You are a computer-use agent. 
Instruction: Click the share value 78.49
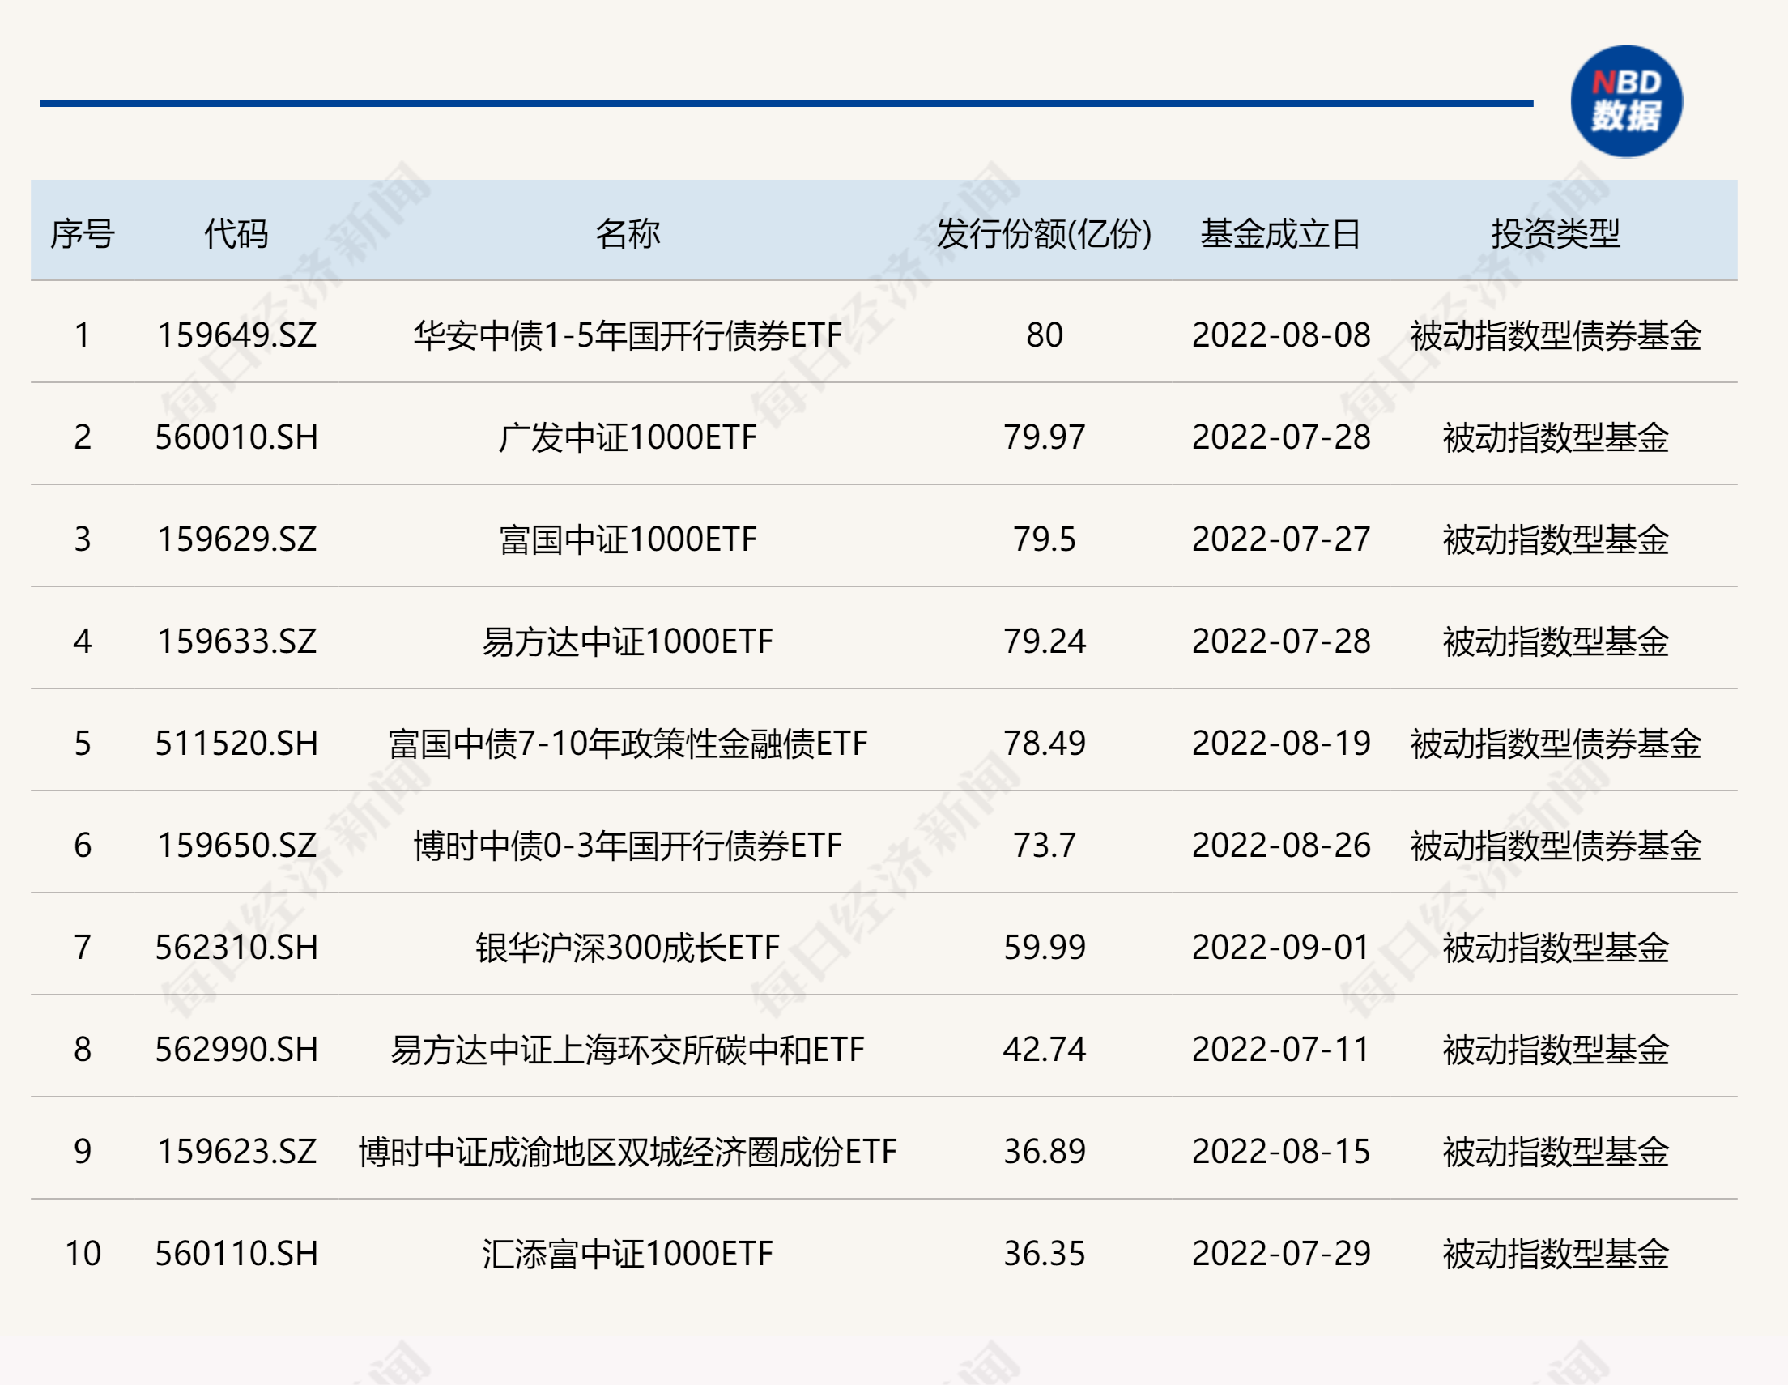pyautogui.click(x=1045, y=744)
